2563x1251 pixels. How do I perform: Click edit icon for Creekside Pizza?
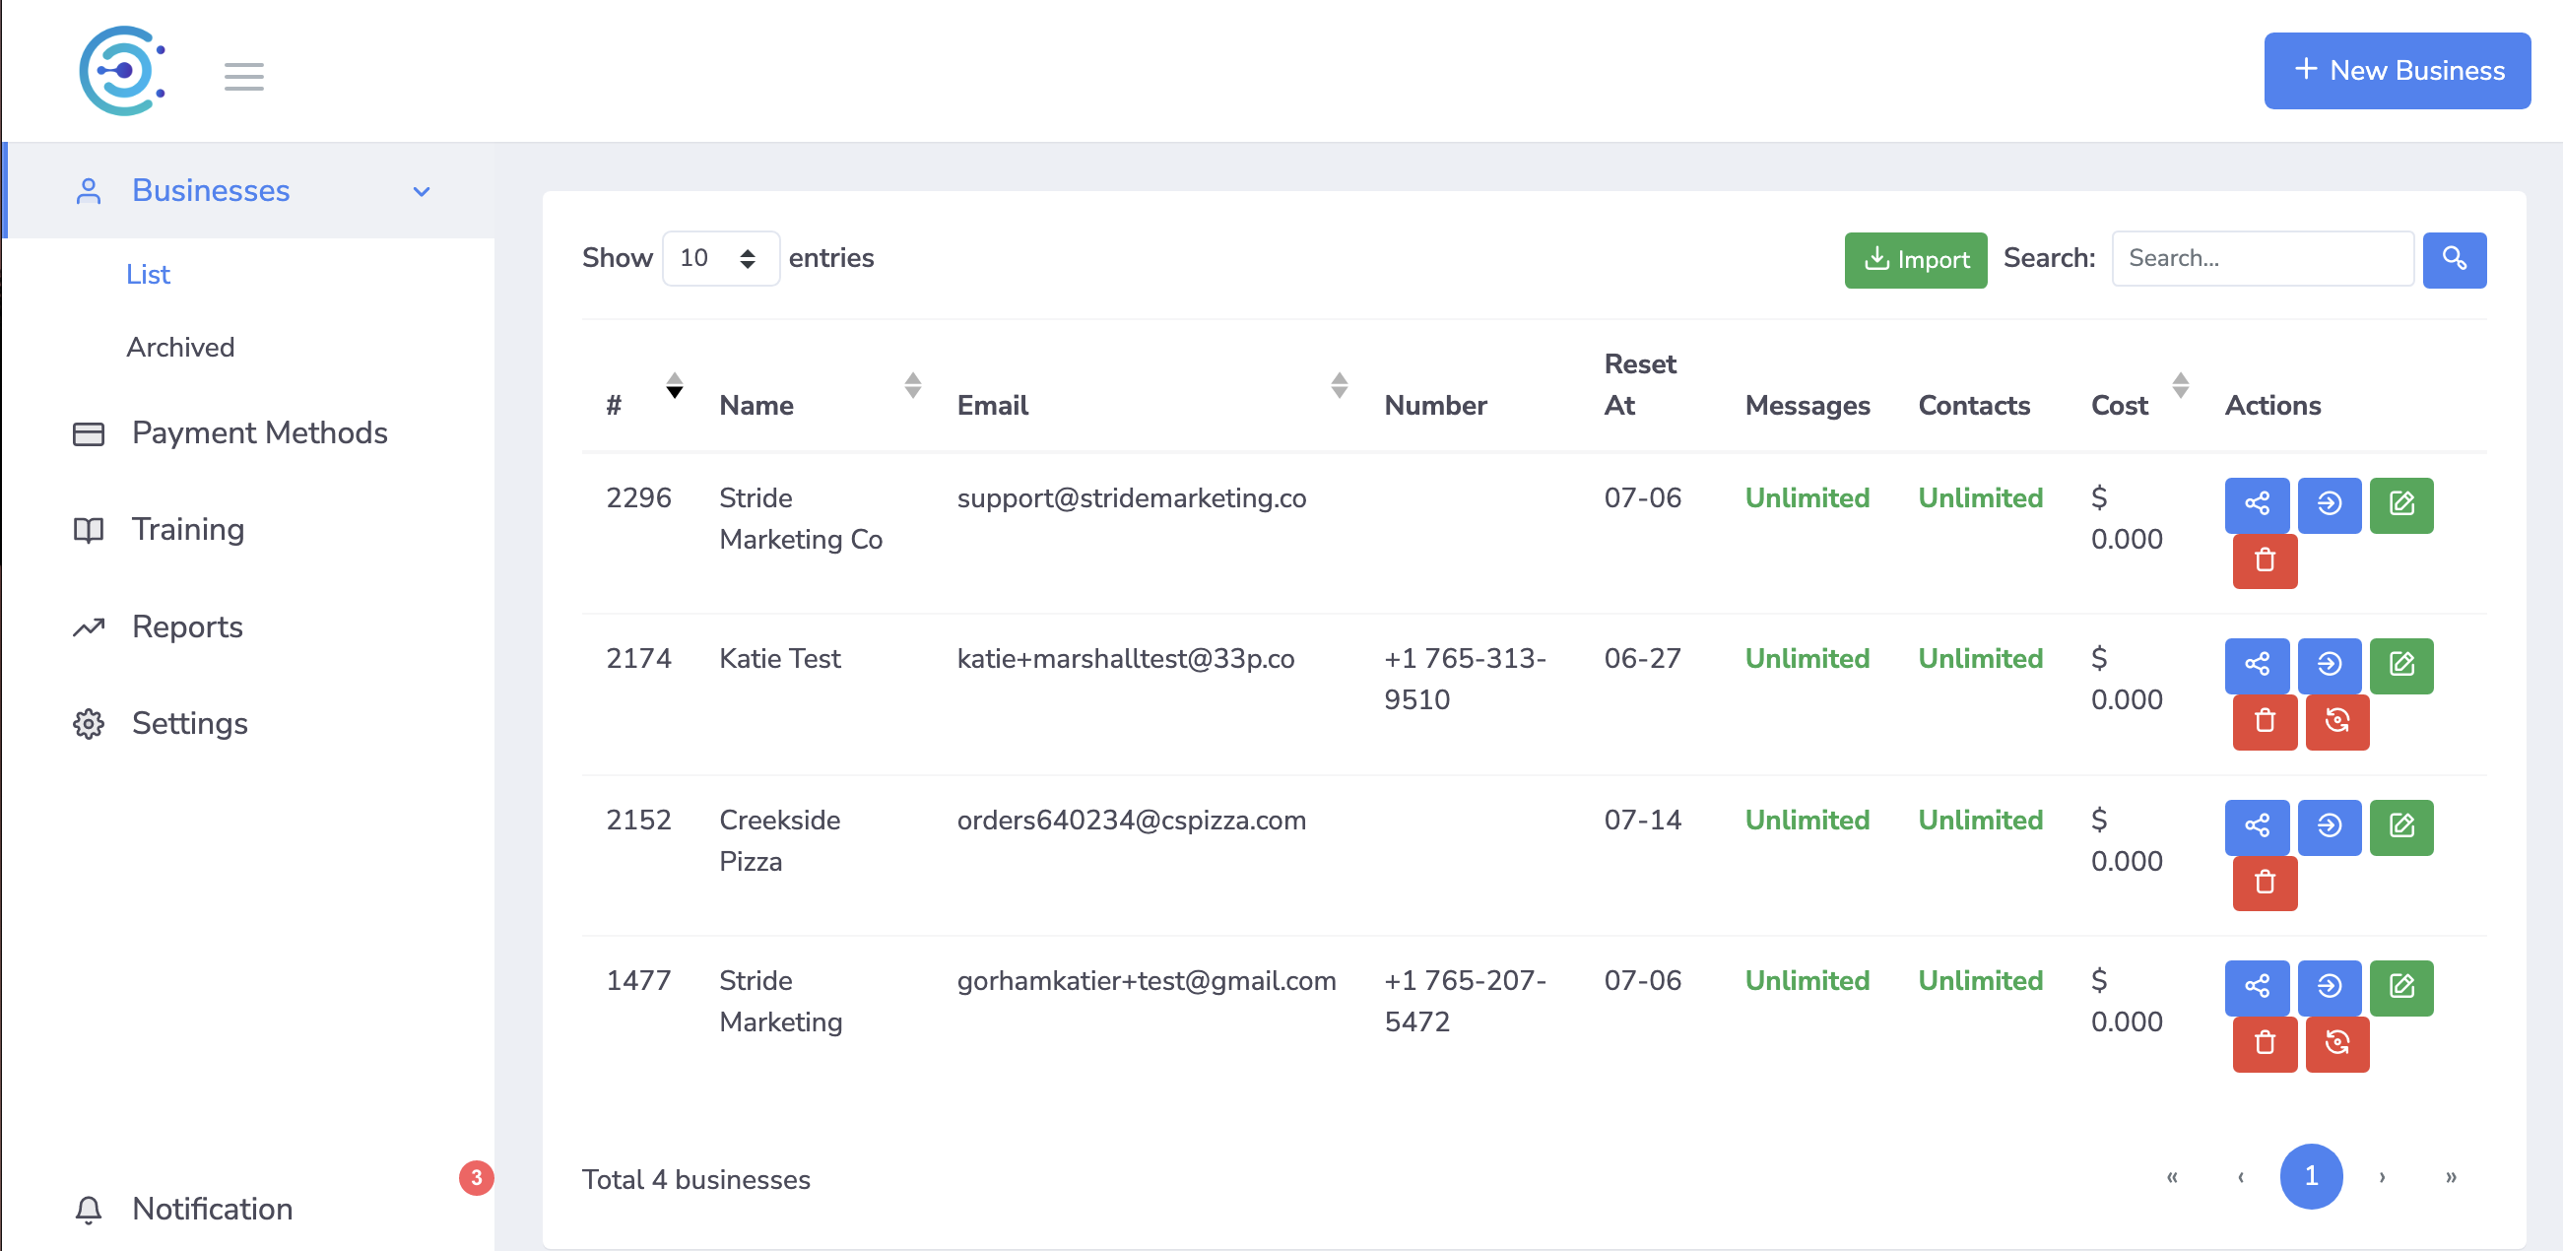[x=2399, y=826]
